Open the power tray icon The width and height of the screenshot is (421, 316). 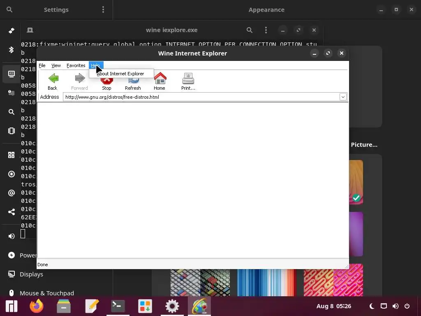coord(407,306)
